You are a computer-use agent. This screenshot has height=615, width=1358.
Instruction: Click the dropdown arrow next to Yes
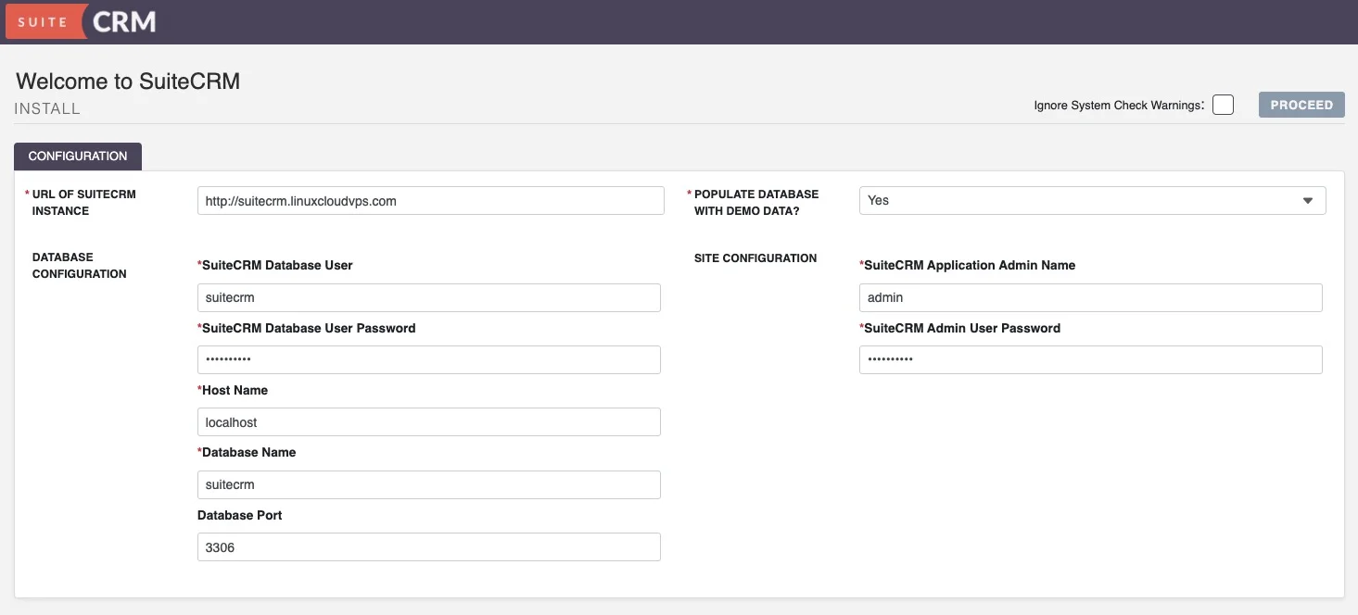[1307, 201]
